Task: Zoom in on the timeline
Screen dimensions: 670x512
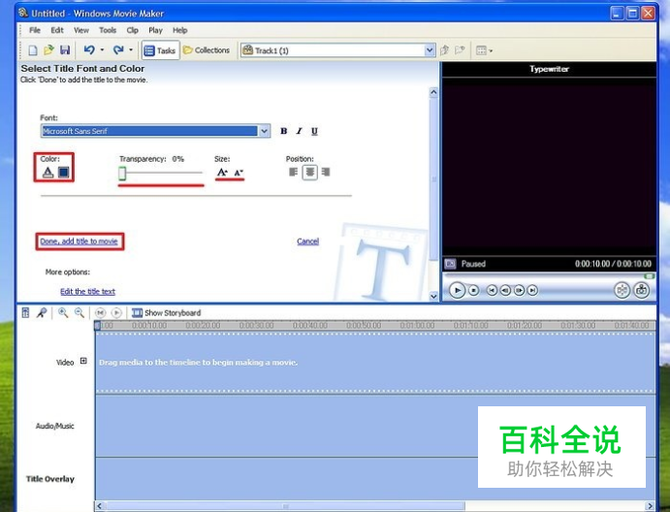Action: click(x=63, y=313)
